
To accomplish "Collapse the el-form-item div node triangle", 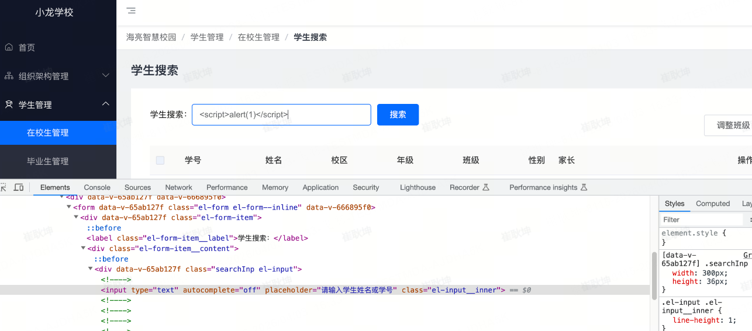I will pos(75,217).
